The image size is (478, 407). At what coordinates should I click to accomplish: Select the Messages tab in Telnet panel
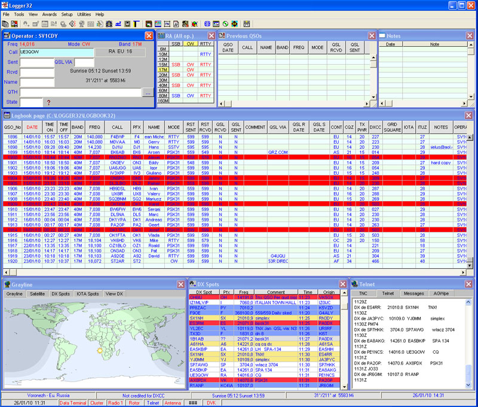click(413, 294)
